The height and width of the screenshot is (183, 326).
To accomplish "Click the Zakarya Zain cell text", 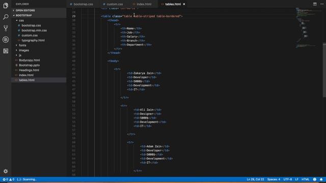I will coord(144,73).
